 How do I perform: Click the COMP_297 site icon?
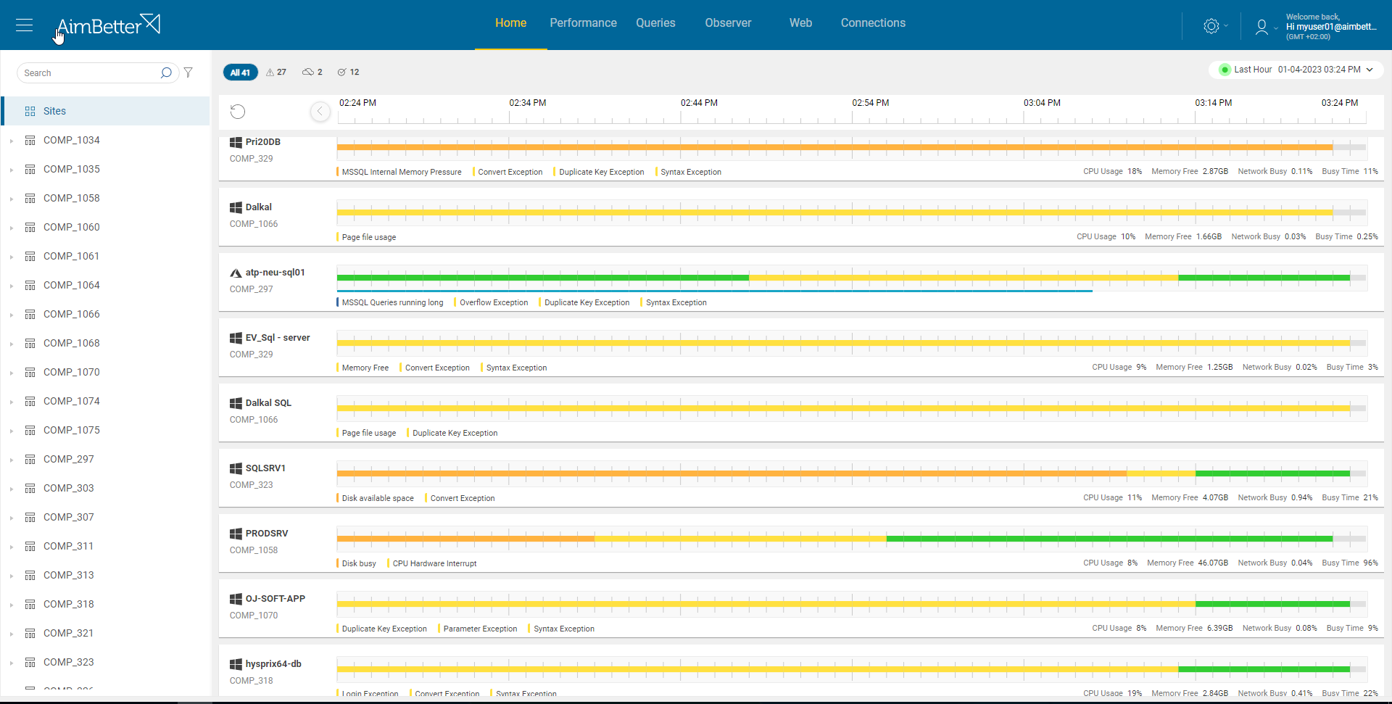30,459
